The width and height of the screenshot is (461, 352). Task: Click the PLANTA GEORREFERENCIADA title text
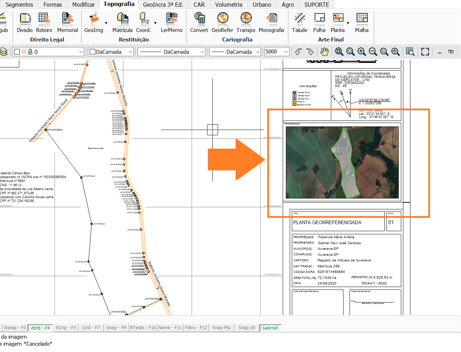pos(327,222)
